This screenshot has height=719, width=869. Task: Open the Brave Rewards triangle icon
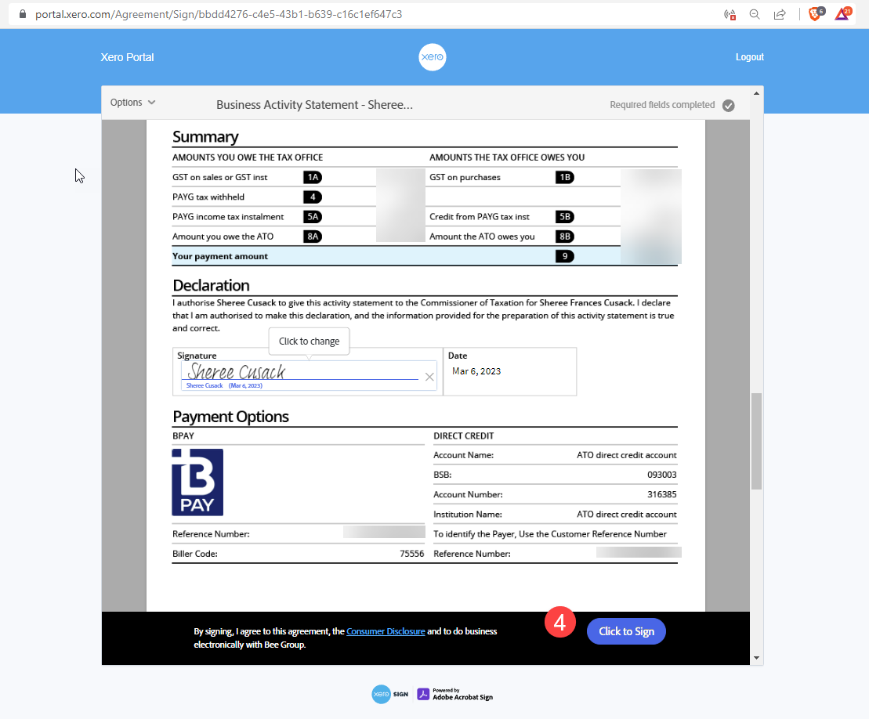pyautogui.click(x=842, y=13)
